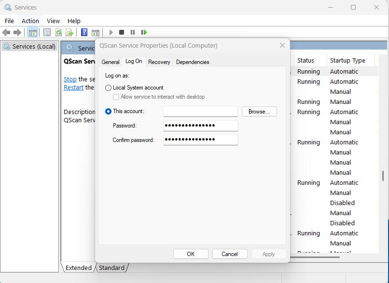Click the Start Service play icon

[x=111, y=32]
